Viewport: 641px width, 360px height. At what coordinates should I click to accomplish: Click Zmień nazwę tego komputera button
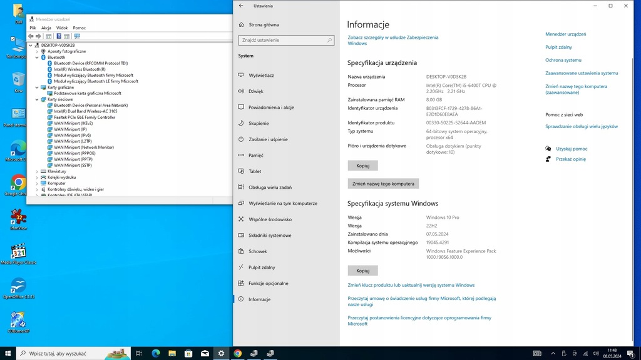[x=383, y=184]
